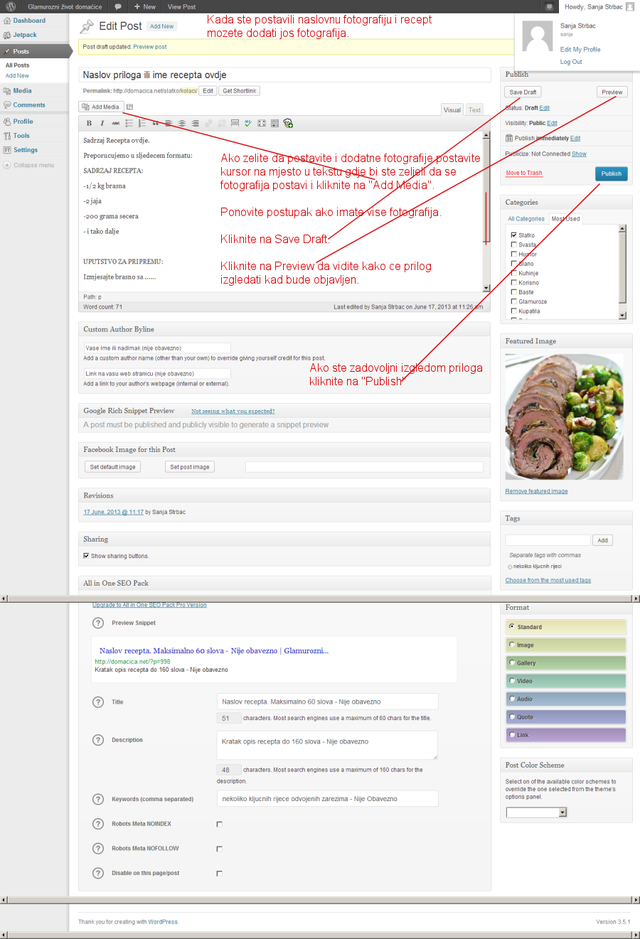The height and width of the screenshot is (939, 640).
Task: Toggle spellchecker icon in editor toolbar
Action: (x=247, y=123)
